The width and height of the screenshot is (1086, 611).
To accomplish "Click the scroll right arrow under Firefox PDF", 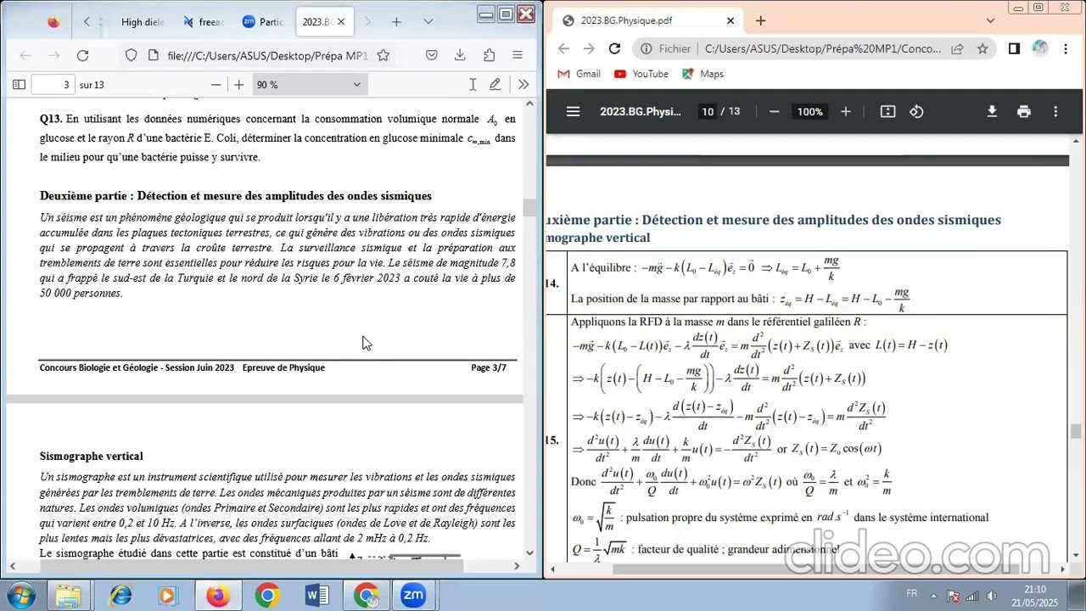I will point(517,566).
